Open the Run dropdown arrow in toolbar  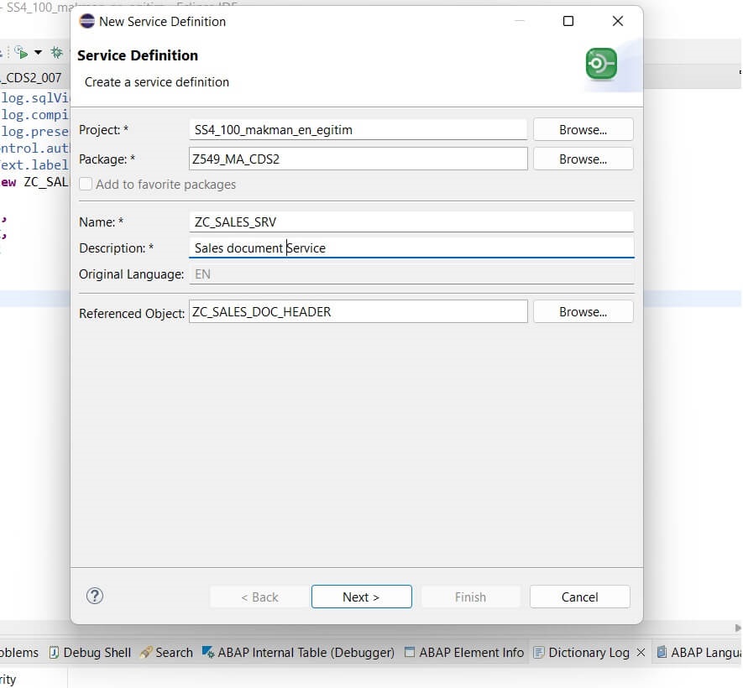tap(38, 52)
